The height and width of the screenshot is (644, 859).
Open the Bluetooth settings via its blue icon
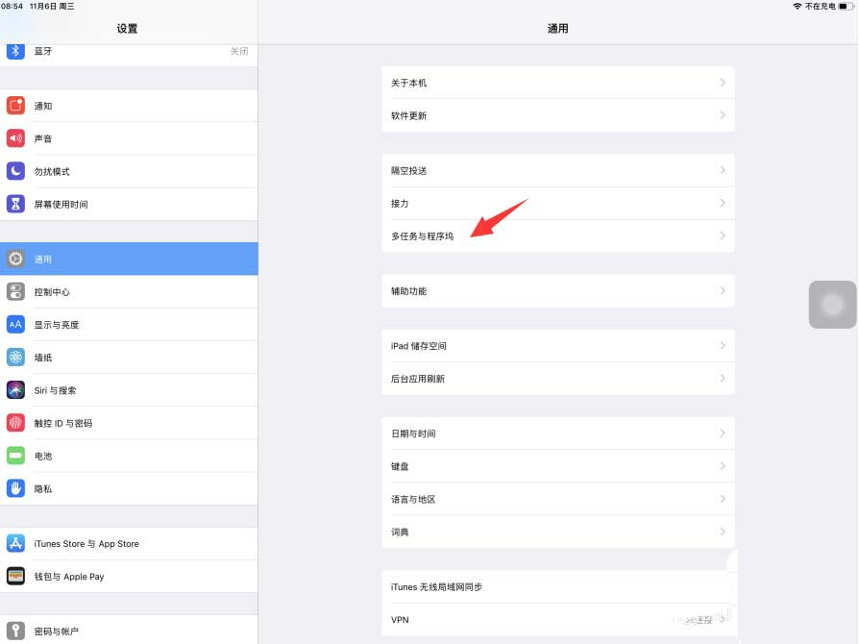click(x=14, y=52)
